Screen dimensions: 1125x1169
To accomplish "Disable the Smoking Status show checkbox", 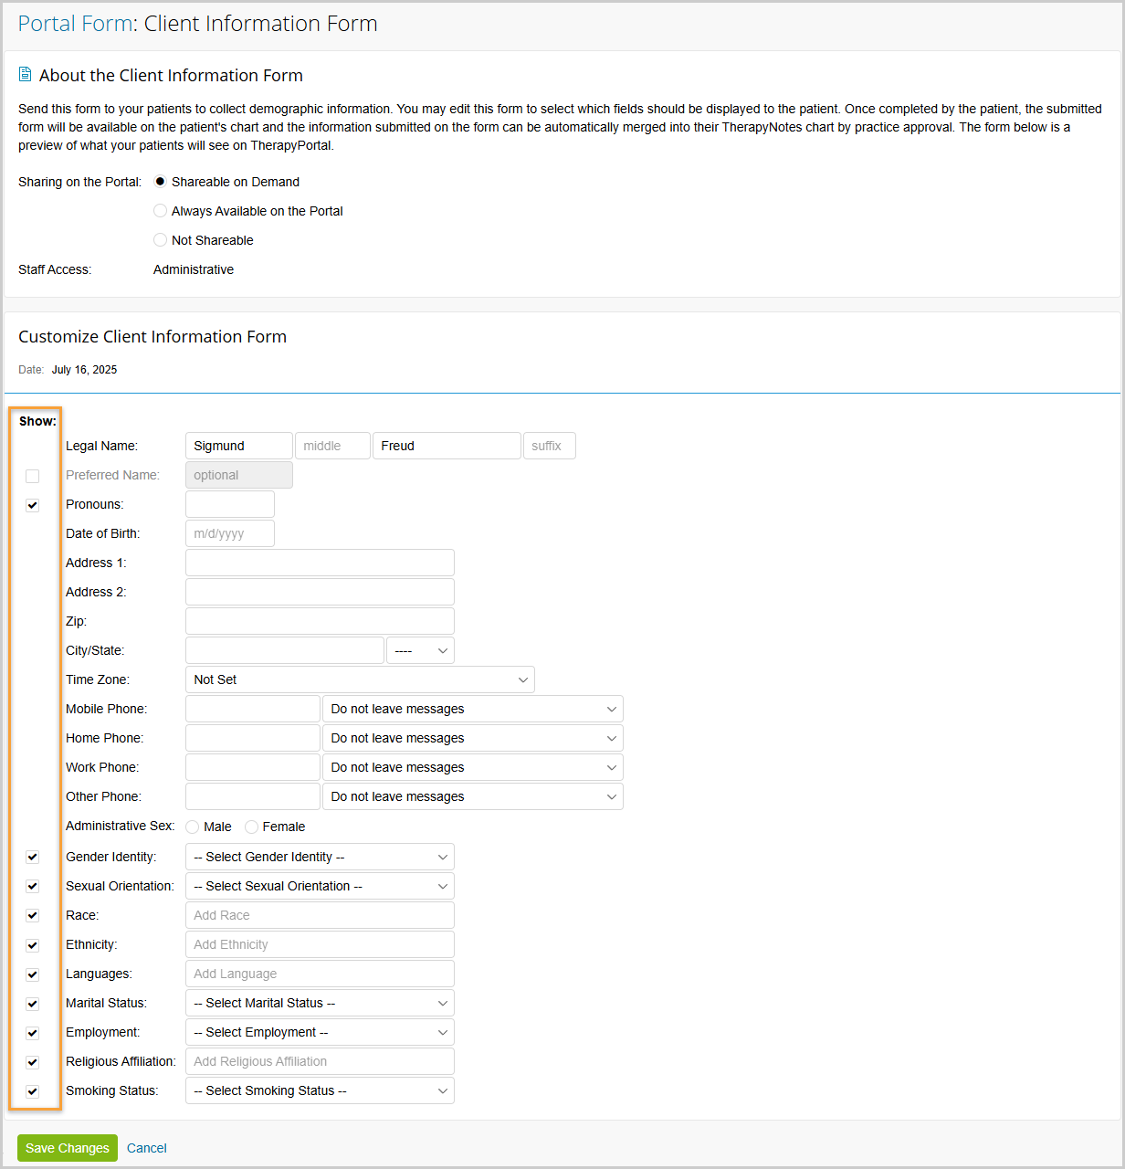I will [33, 1091].
